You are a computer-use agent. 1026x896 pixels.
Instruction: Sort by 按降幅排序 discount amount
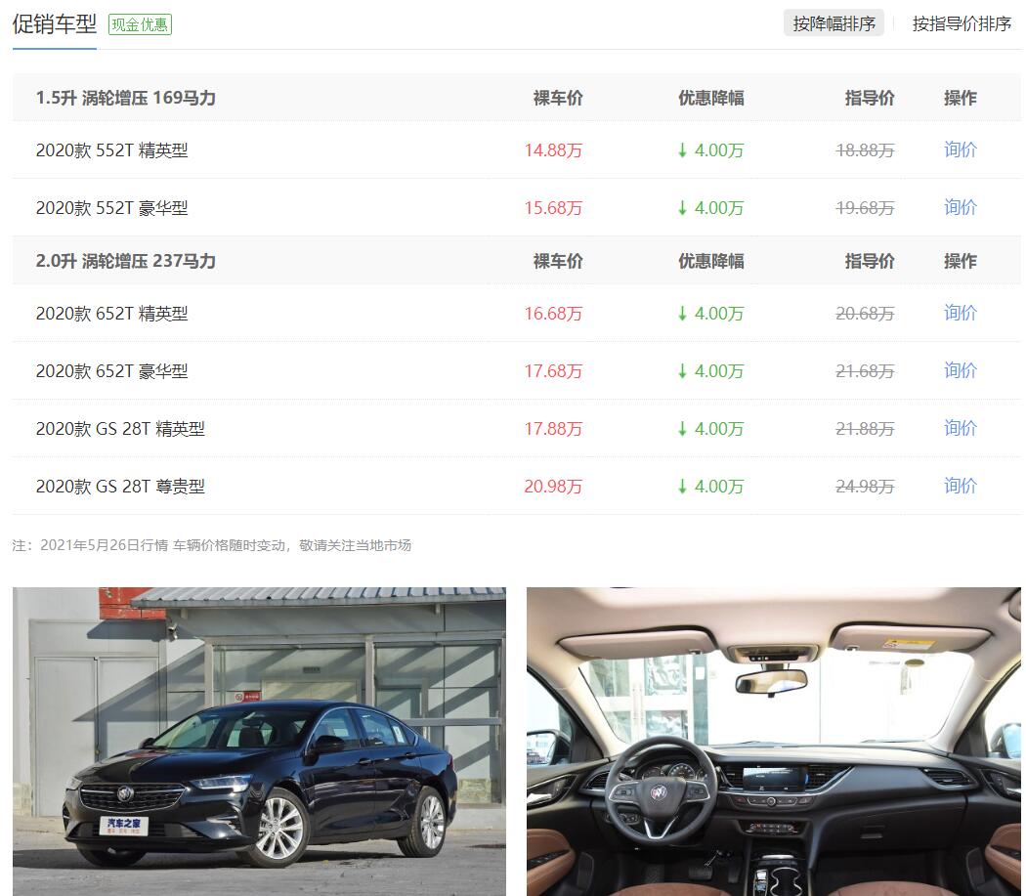(834, 23)
